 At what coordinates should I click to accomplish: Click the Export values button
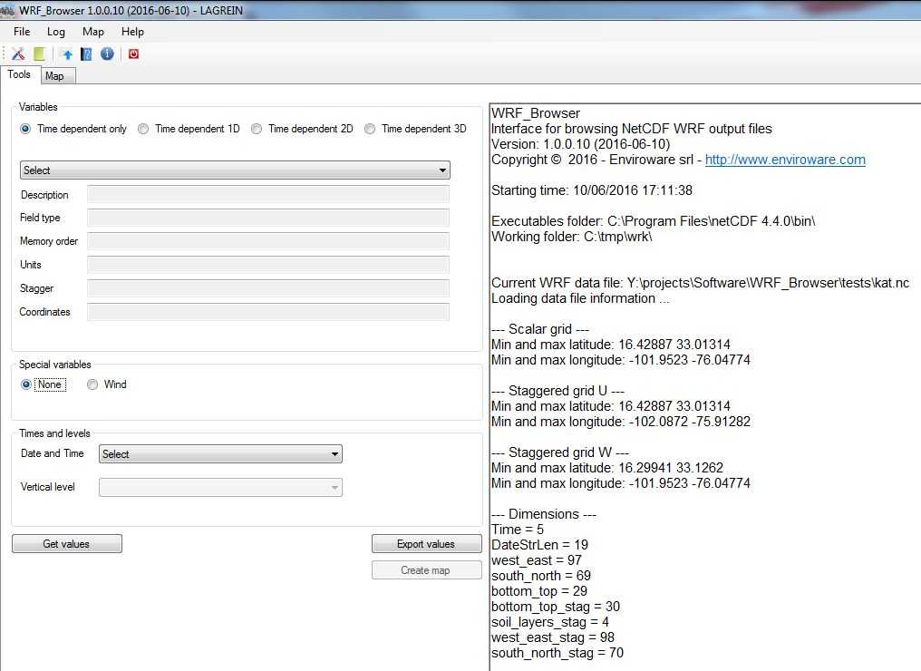(426, 544)
